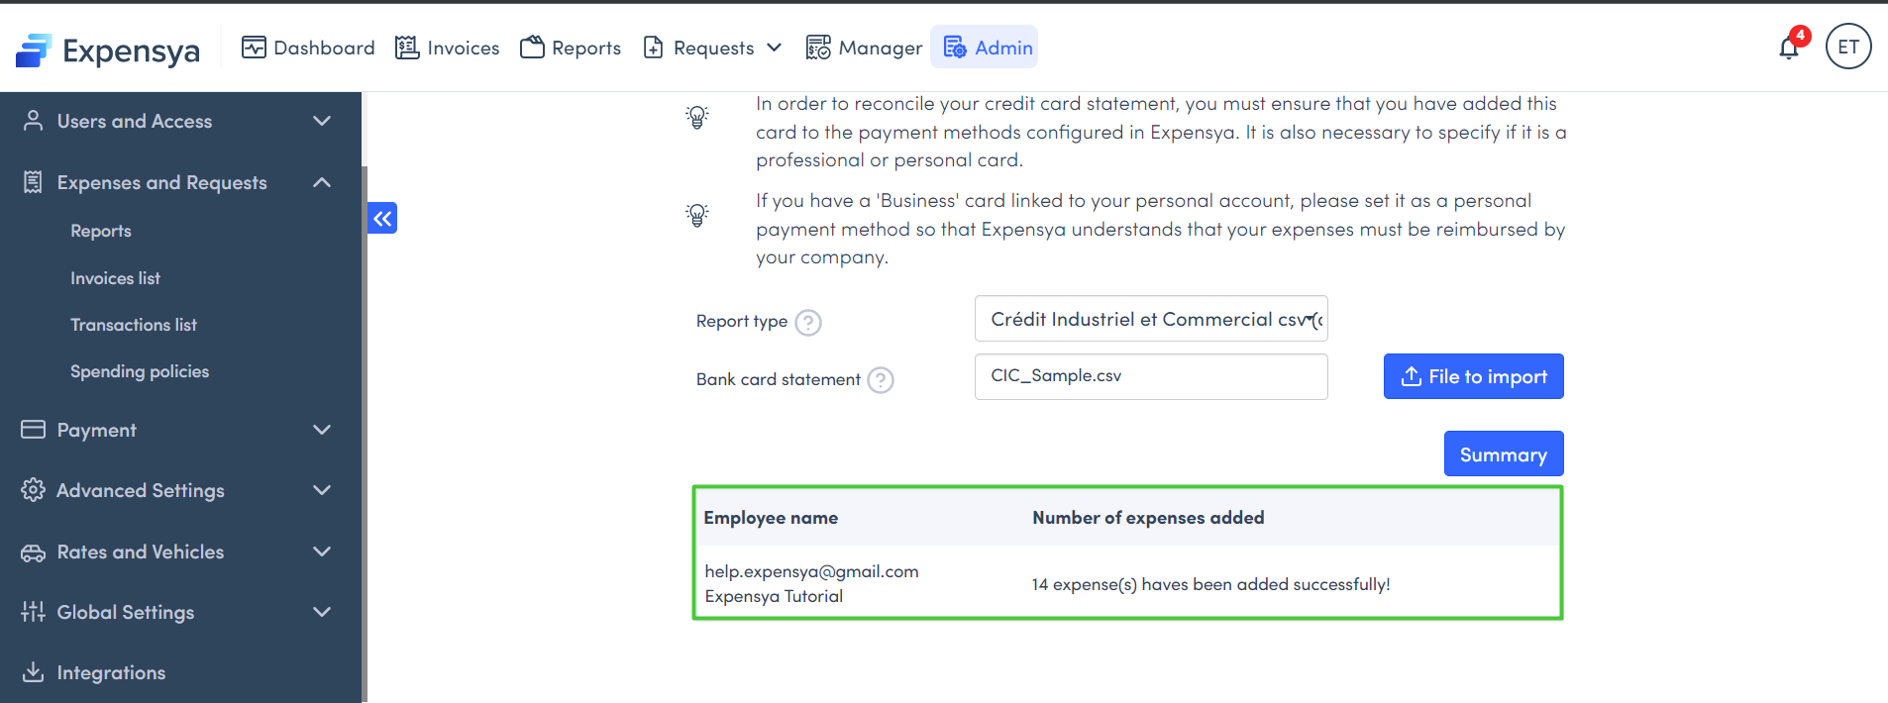Open the Report type dropdown
This screenshot has height=703, width=1888.
1150,319
